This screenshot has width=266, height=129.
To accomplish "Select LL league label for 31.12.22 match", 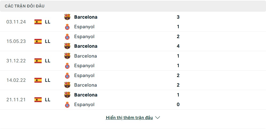I will (48, 61).
